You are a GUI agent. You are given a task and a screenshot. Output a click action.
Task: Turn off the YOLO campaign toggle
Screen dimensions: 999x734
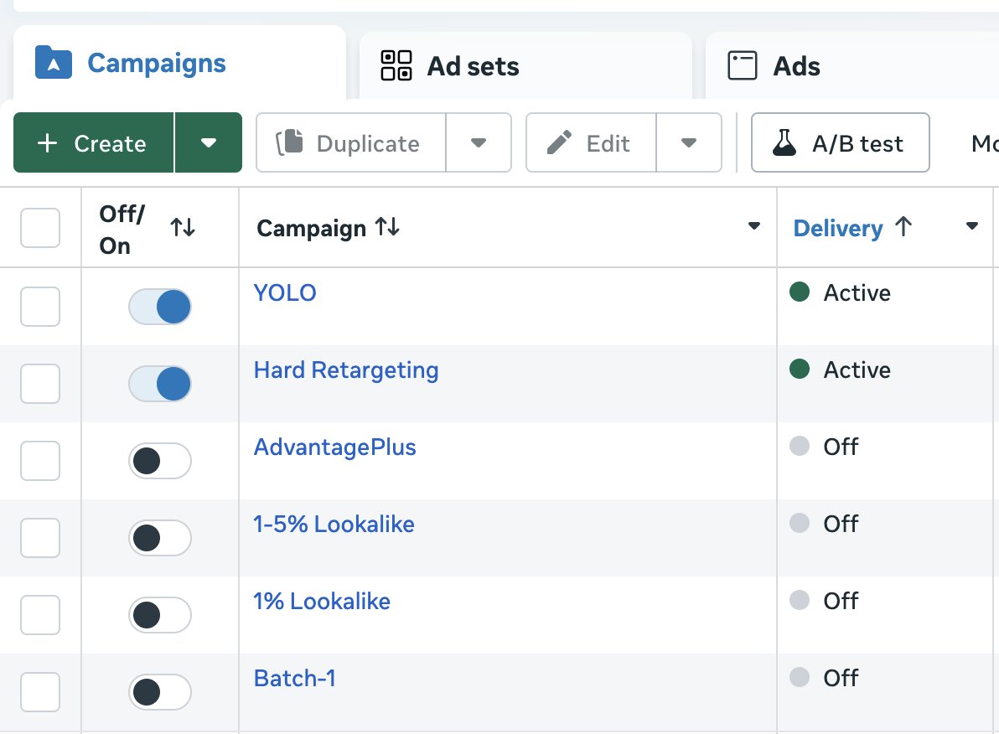[x=160, y=307]
